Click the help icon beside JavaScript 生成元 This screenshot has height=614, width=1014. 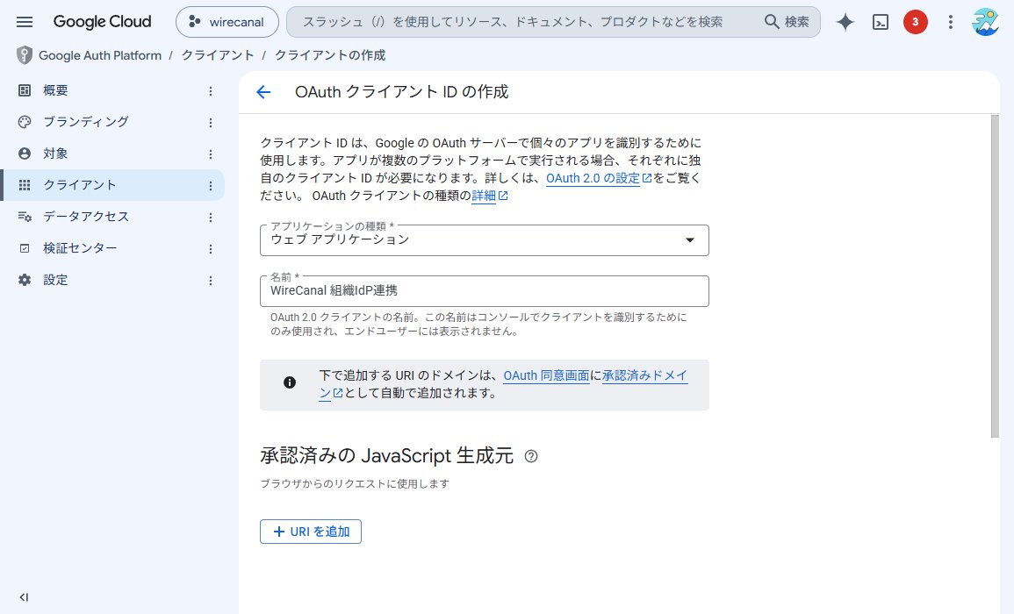531,457
